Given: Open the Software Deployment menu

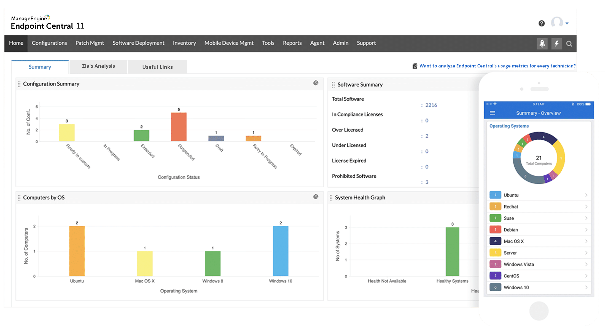Looking at the screenshot, I should coord(138,43).
